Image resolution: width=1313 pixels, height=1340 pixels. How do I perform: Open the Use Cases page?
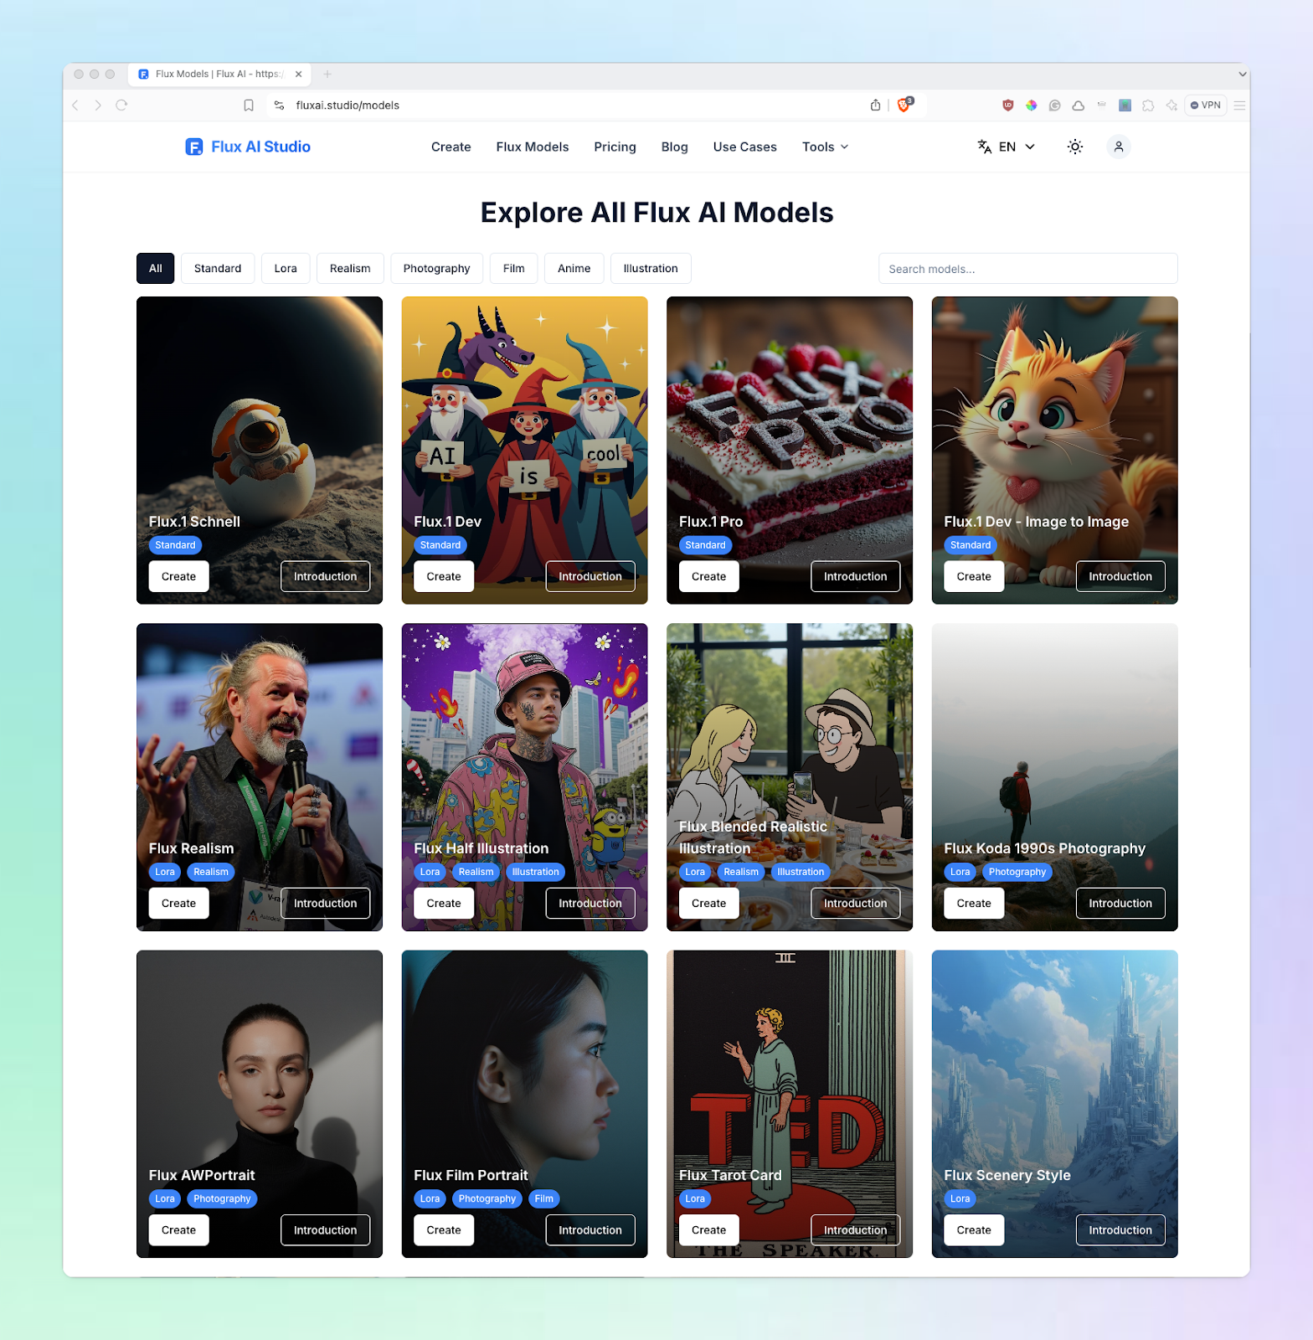(x=745, y=147)
